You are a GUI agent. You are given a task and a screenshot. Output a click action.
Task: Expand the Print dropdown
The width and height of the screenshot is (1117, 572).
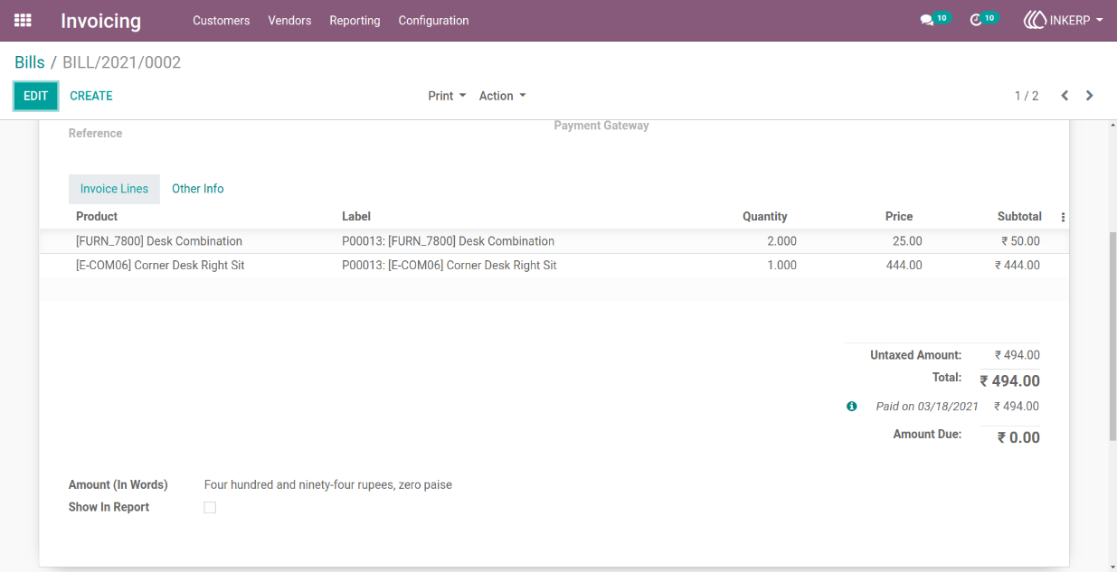(x=447, y=96)
